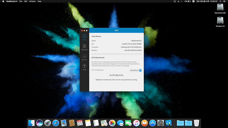
Task: Open the Edit menu
Action: coord(26,1)
